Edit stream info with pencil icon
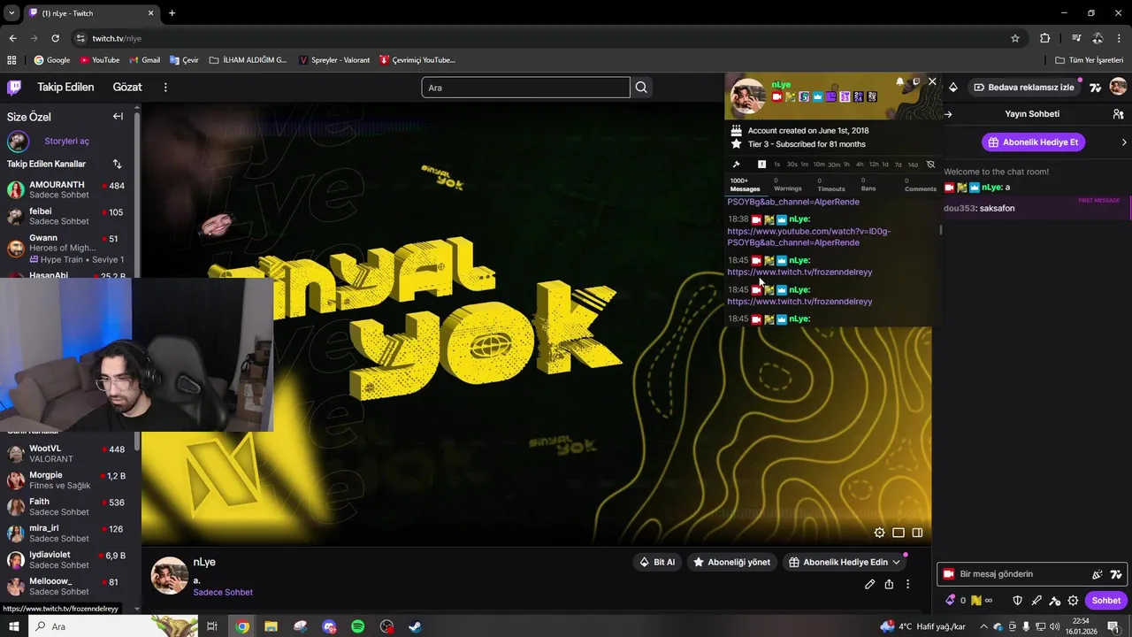1132x637 pixels. click(x=870, y=584)
